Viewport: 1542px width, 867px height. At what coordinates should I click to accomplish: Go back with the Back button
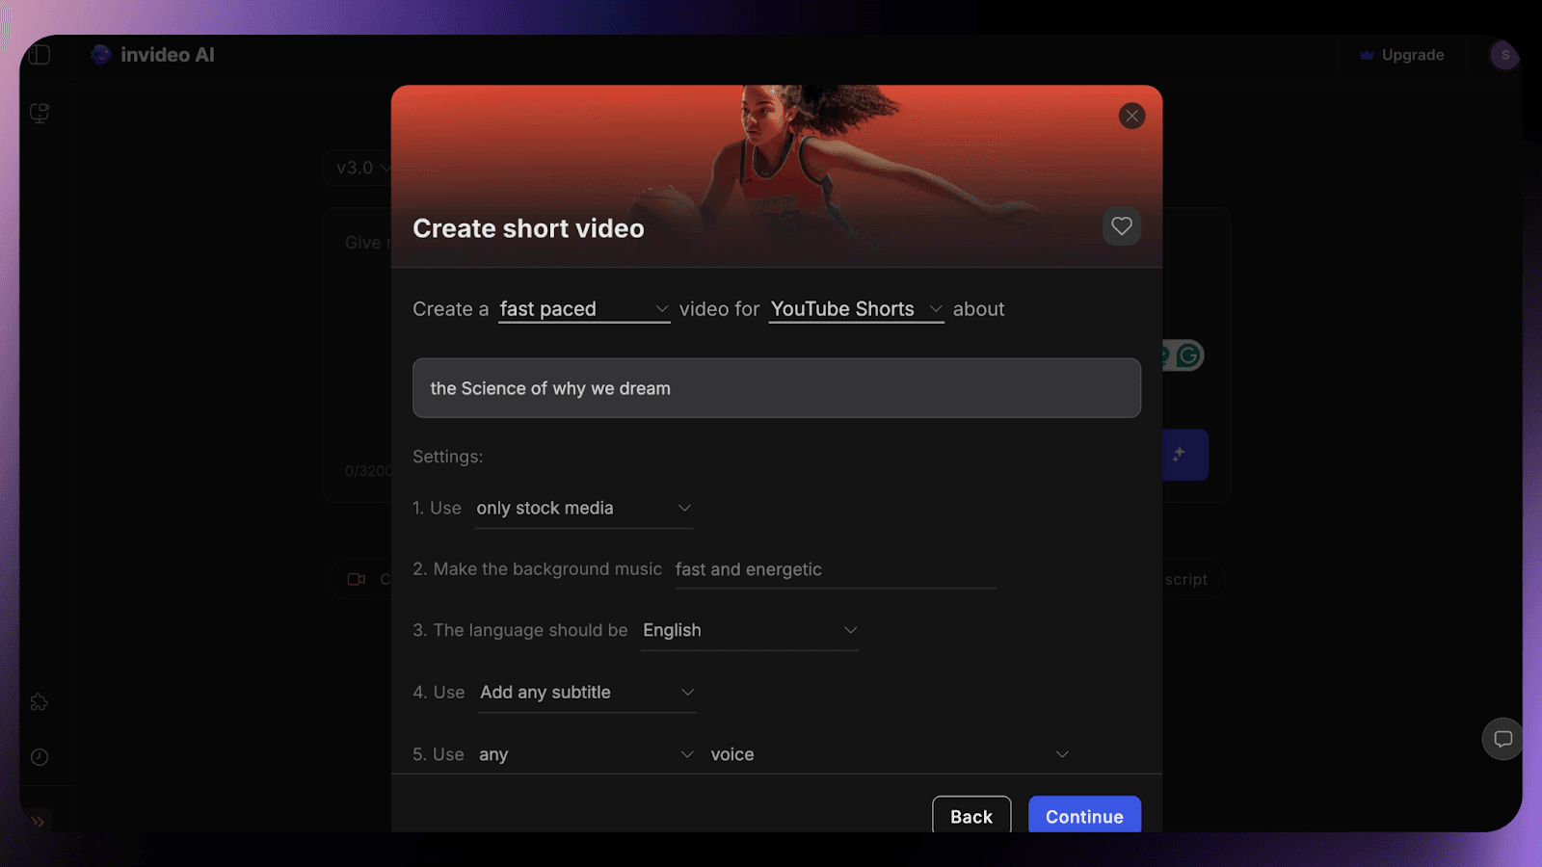click(x=971, y=815)
